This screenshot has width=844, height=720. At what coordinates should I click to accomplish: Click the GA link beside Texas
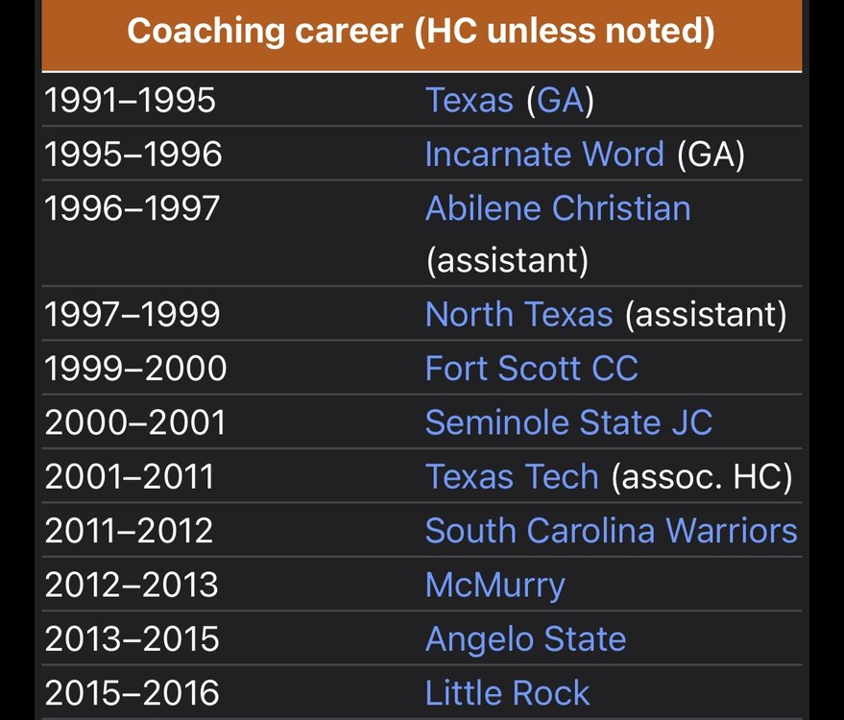click(561, 101)
